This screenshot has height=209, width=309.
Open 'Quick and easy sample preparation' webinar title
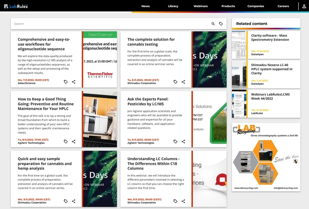pyautogui.click(x=45, y=163)
